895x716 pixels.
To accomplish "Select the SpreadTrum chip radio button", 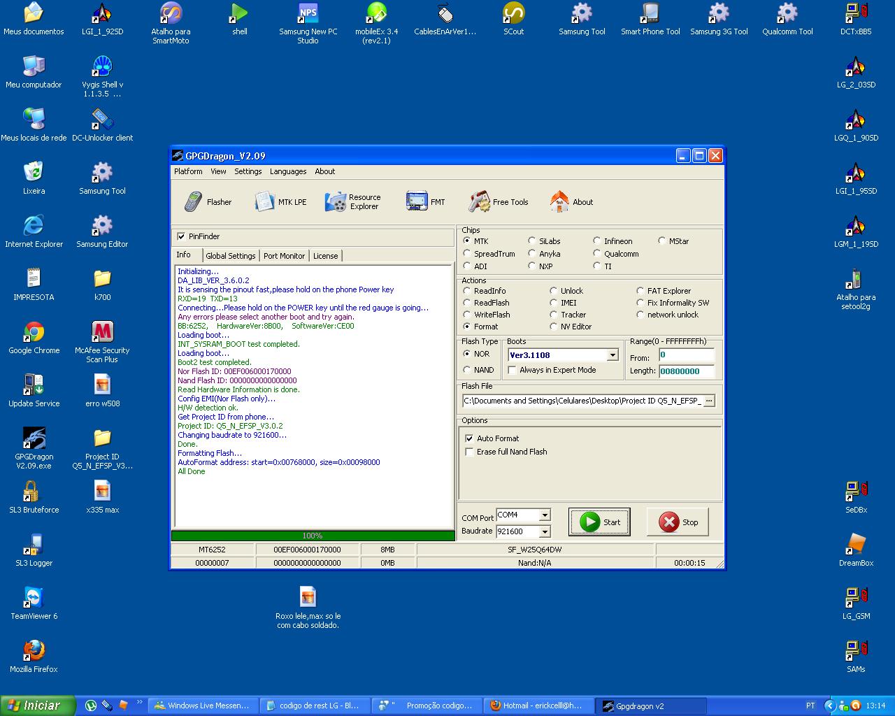I will pos(467,254).
